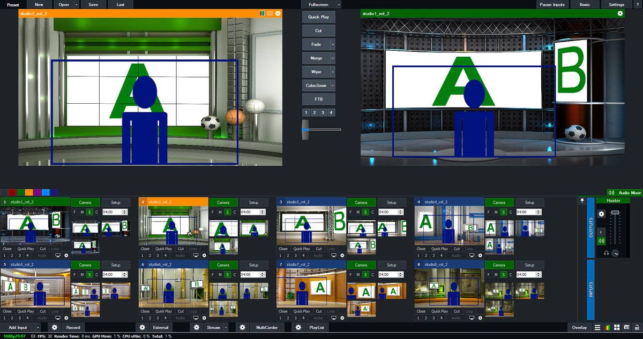Click the color bars icon in preview header
The height and width of the screenshot is (339, 643).
262,13
